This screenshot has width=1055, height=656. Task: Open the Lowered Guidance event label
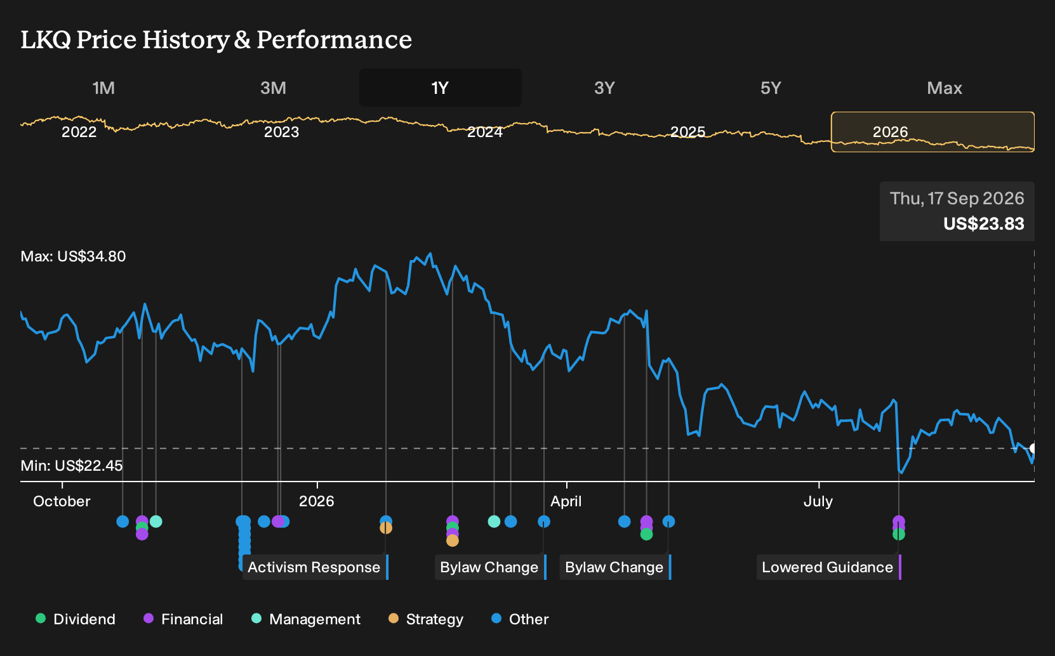point(828,567)
